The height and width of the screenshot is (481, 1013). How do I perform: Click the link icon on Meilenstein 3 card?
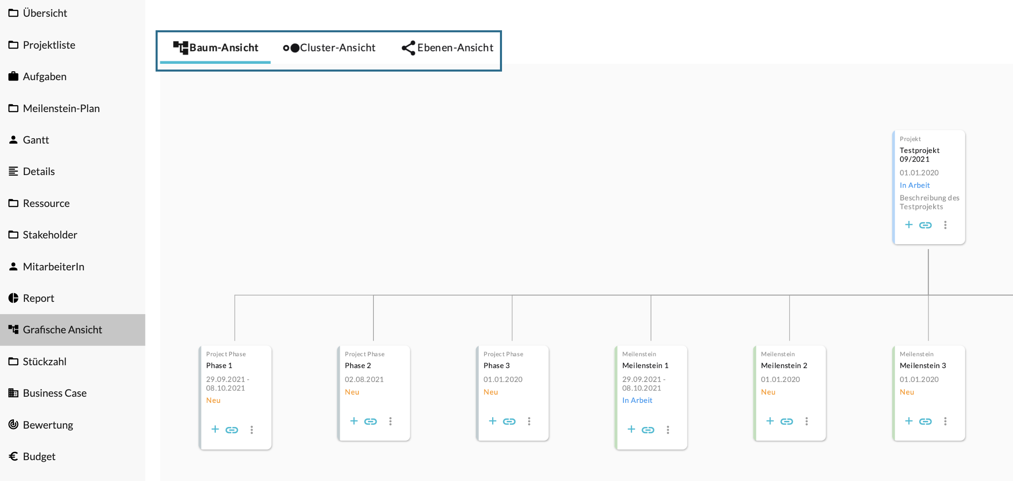click(925, 421)
